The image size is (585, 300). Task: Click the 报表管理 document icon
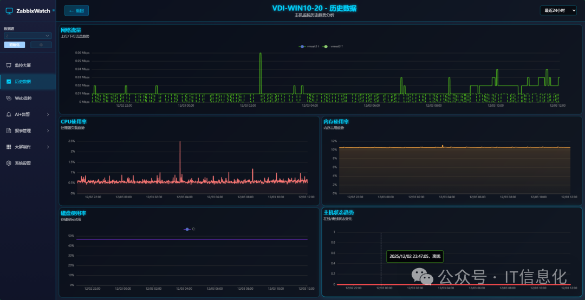[9, 131]
